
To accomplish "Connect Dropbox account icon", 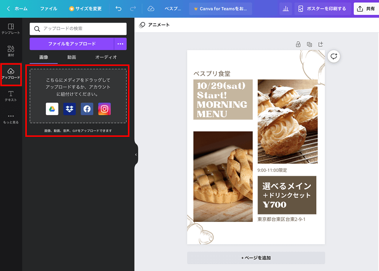I will click(x=70, y=109).
